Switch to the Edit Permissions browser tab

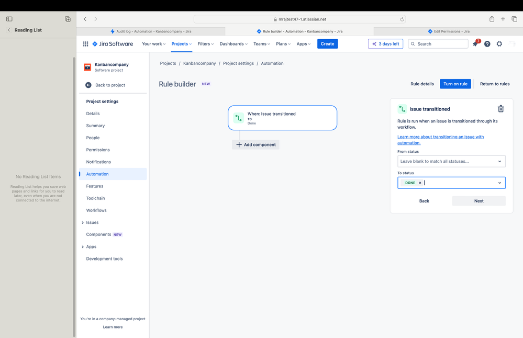tap(448, 31)
